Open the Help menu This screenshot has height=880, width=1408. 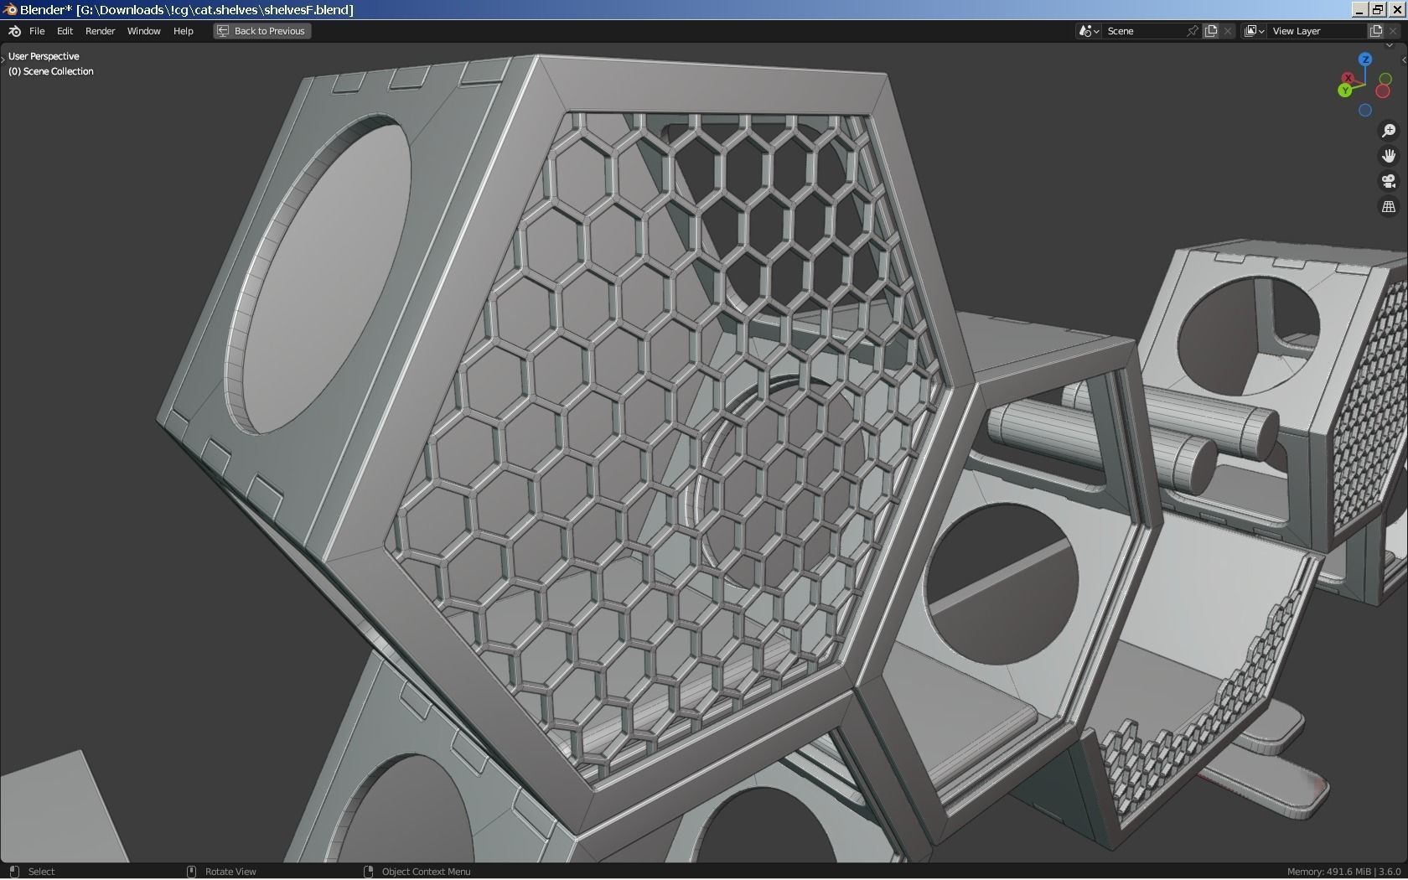(x=183, y=31)
